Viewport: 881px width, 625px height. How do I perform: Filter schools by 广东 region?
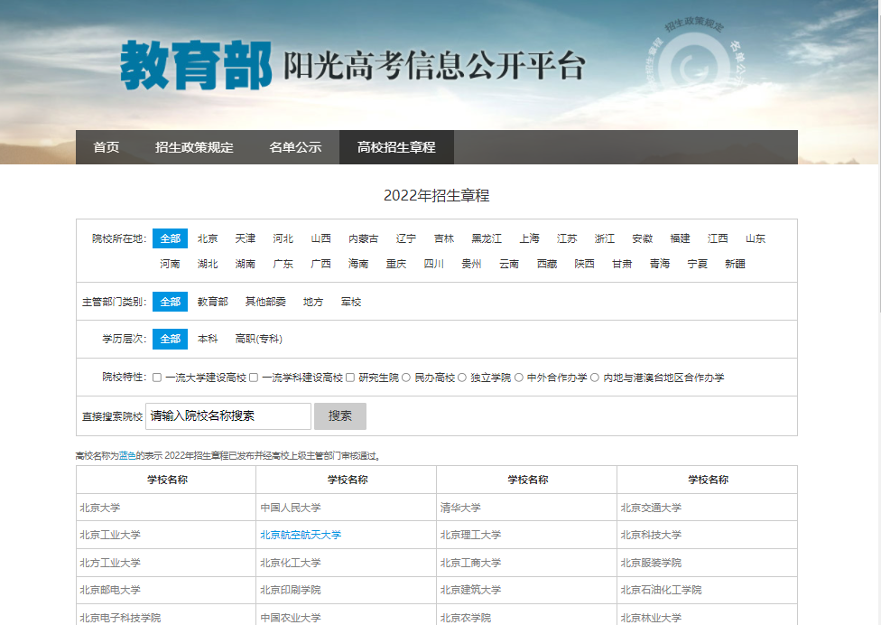pyautogui.click(x=283, y=264)
